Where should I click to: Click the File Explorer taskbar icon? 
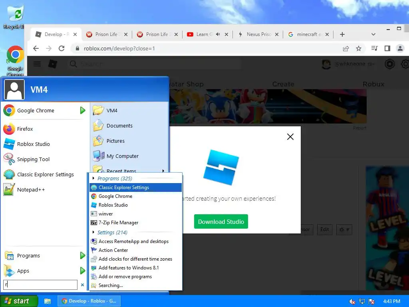(47, 301)
